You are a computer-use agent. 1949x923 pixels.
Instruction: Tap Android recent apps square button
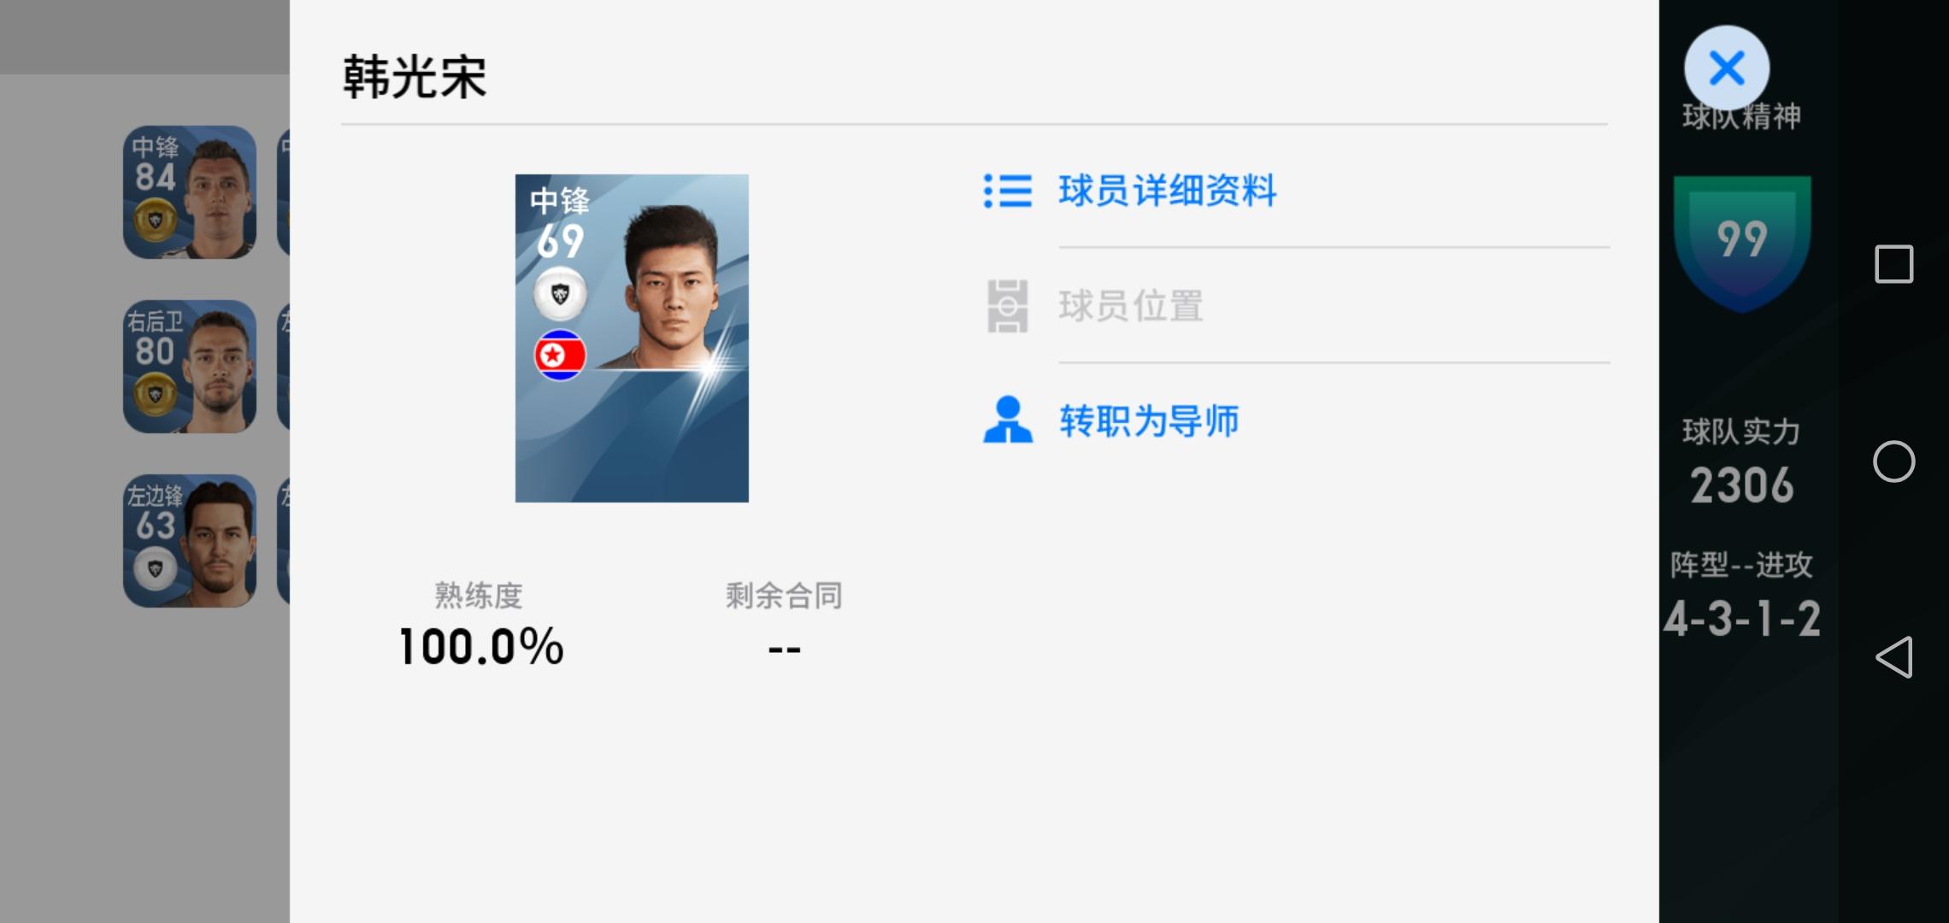tap(1893, 264)
